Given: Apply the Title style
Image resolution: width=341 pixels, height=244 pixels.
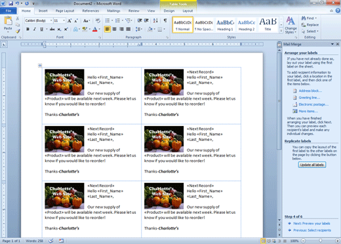Looking at the screenshot, I should (x=268, y=25).
